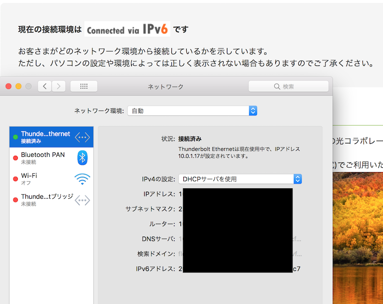383x304 pixels.
Task: Select Thunderbolt bridge service in sidebar
Action: pos(51,200)
